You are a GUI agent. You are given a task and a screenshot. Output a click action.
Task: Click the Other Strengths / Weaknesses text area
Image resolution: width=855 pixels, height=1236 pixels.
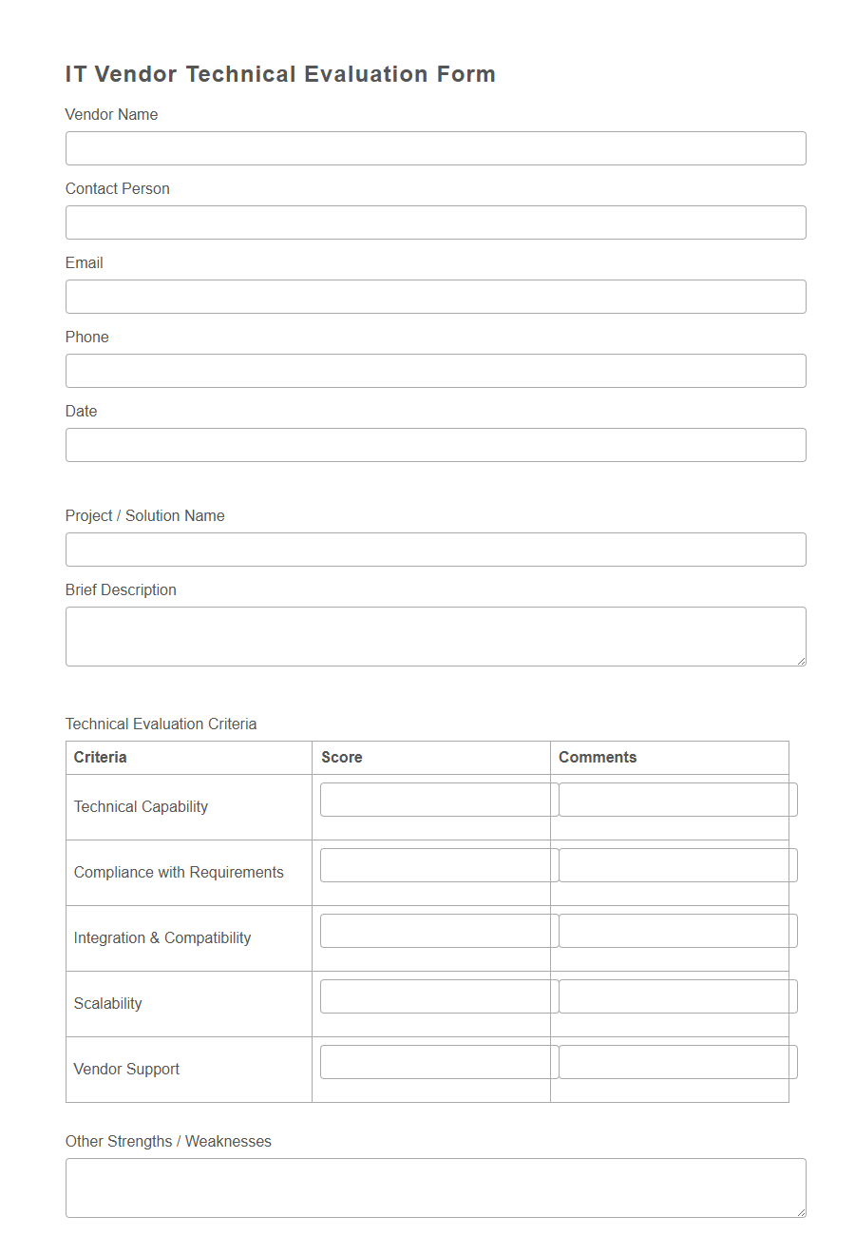[x=435, y=1187]
